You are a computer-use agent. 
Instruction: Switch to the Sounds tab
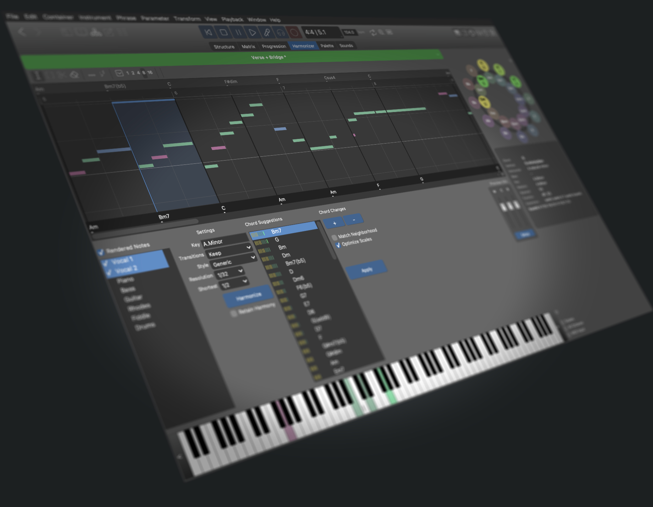click(x=346, y=45)
